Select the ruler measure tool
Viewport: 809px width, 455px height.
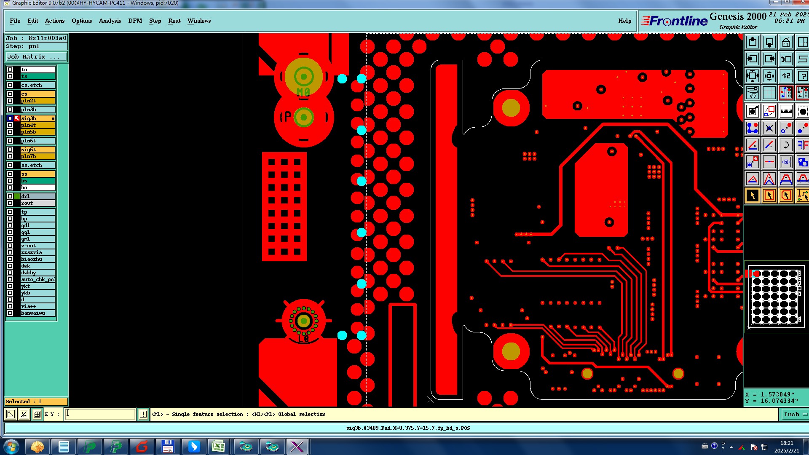click(786, 111)
